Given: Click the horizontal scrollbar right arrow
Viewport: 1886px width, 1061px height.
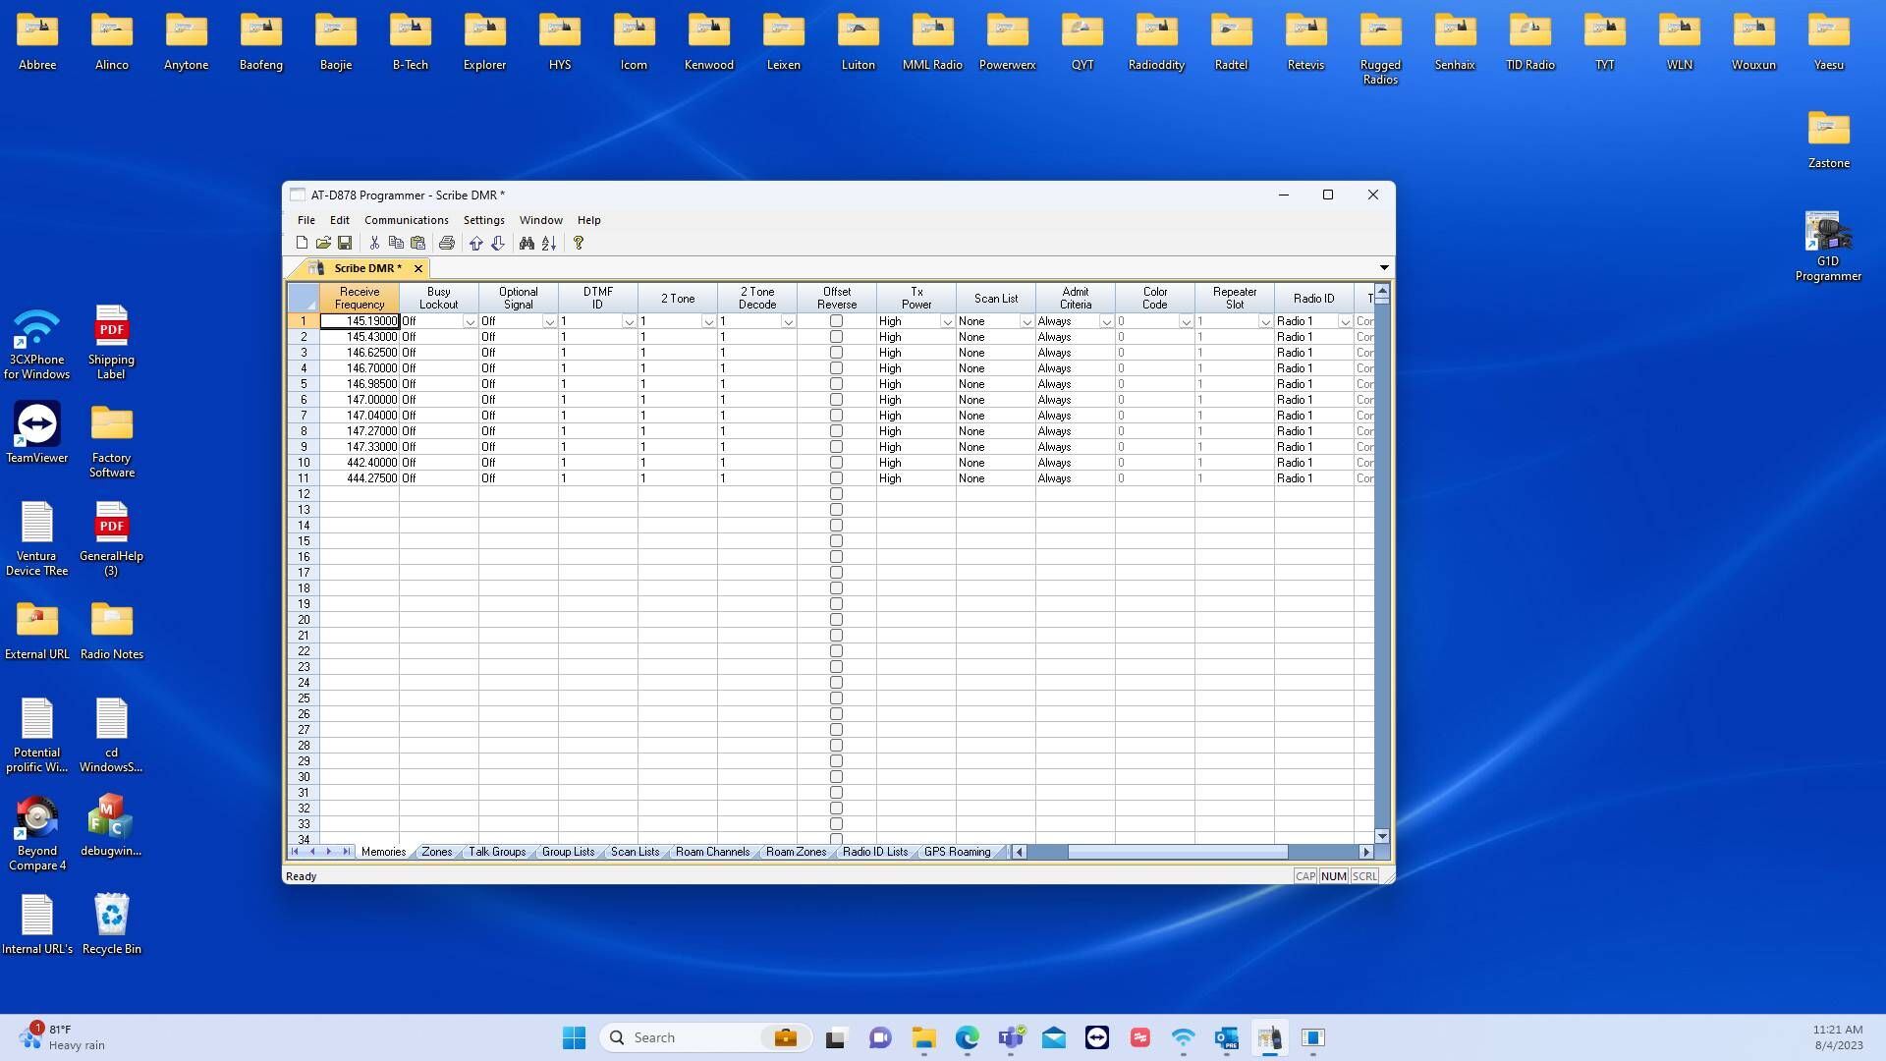Looking at the screenshot, I should pos(1365,852).
